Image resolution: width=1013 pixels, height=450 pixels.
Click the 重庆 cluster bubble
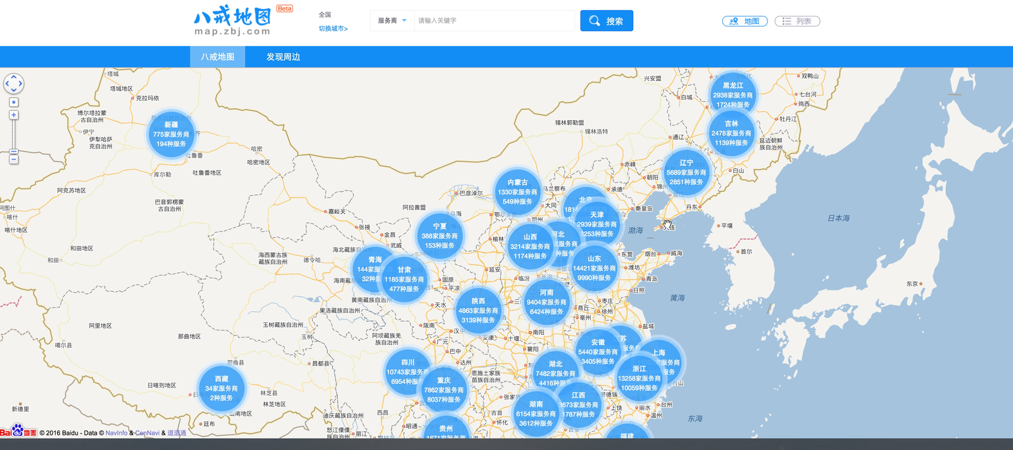pyautogui.click(x=444, y=390)
